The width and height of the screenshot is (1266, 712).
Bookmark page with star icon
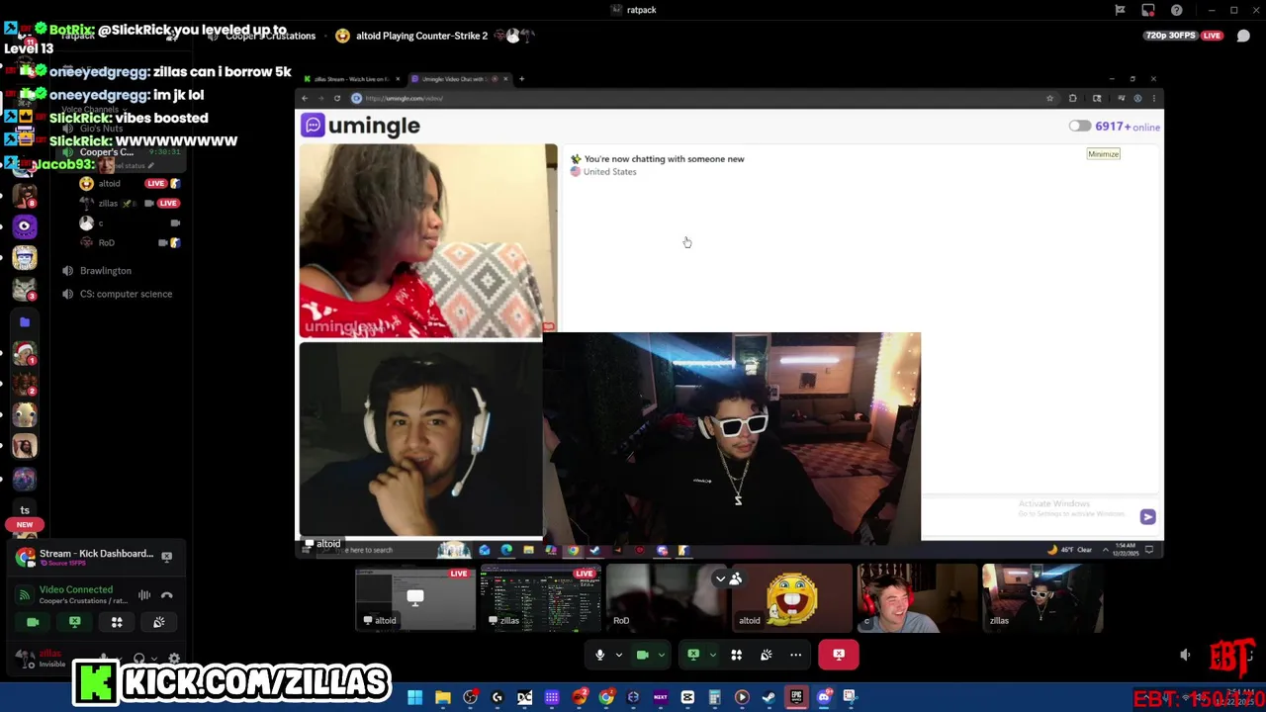(1049, 98)
